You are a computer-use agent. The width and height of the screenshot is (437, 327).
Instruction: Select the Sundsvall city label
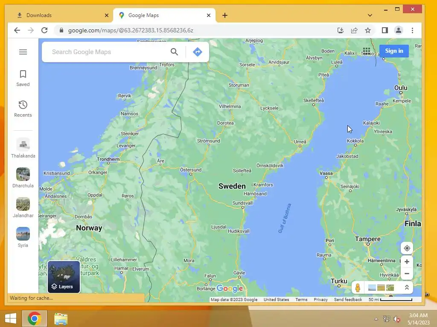pyautogui.click(x=242, y=203)
